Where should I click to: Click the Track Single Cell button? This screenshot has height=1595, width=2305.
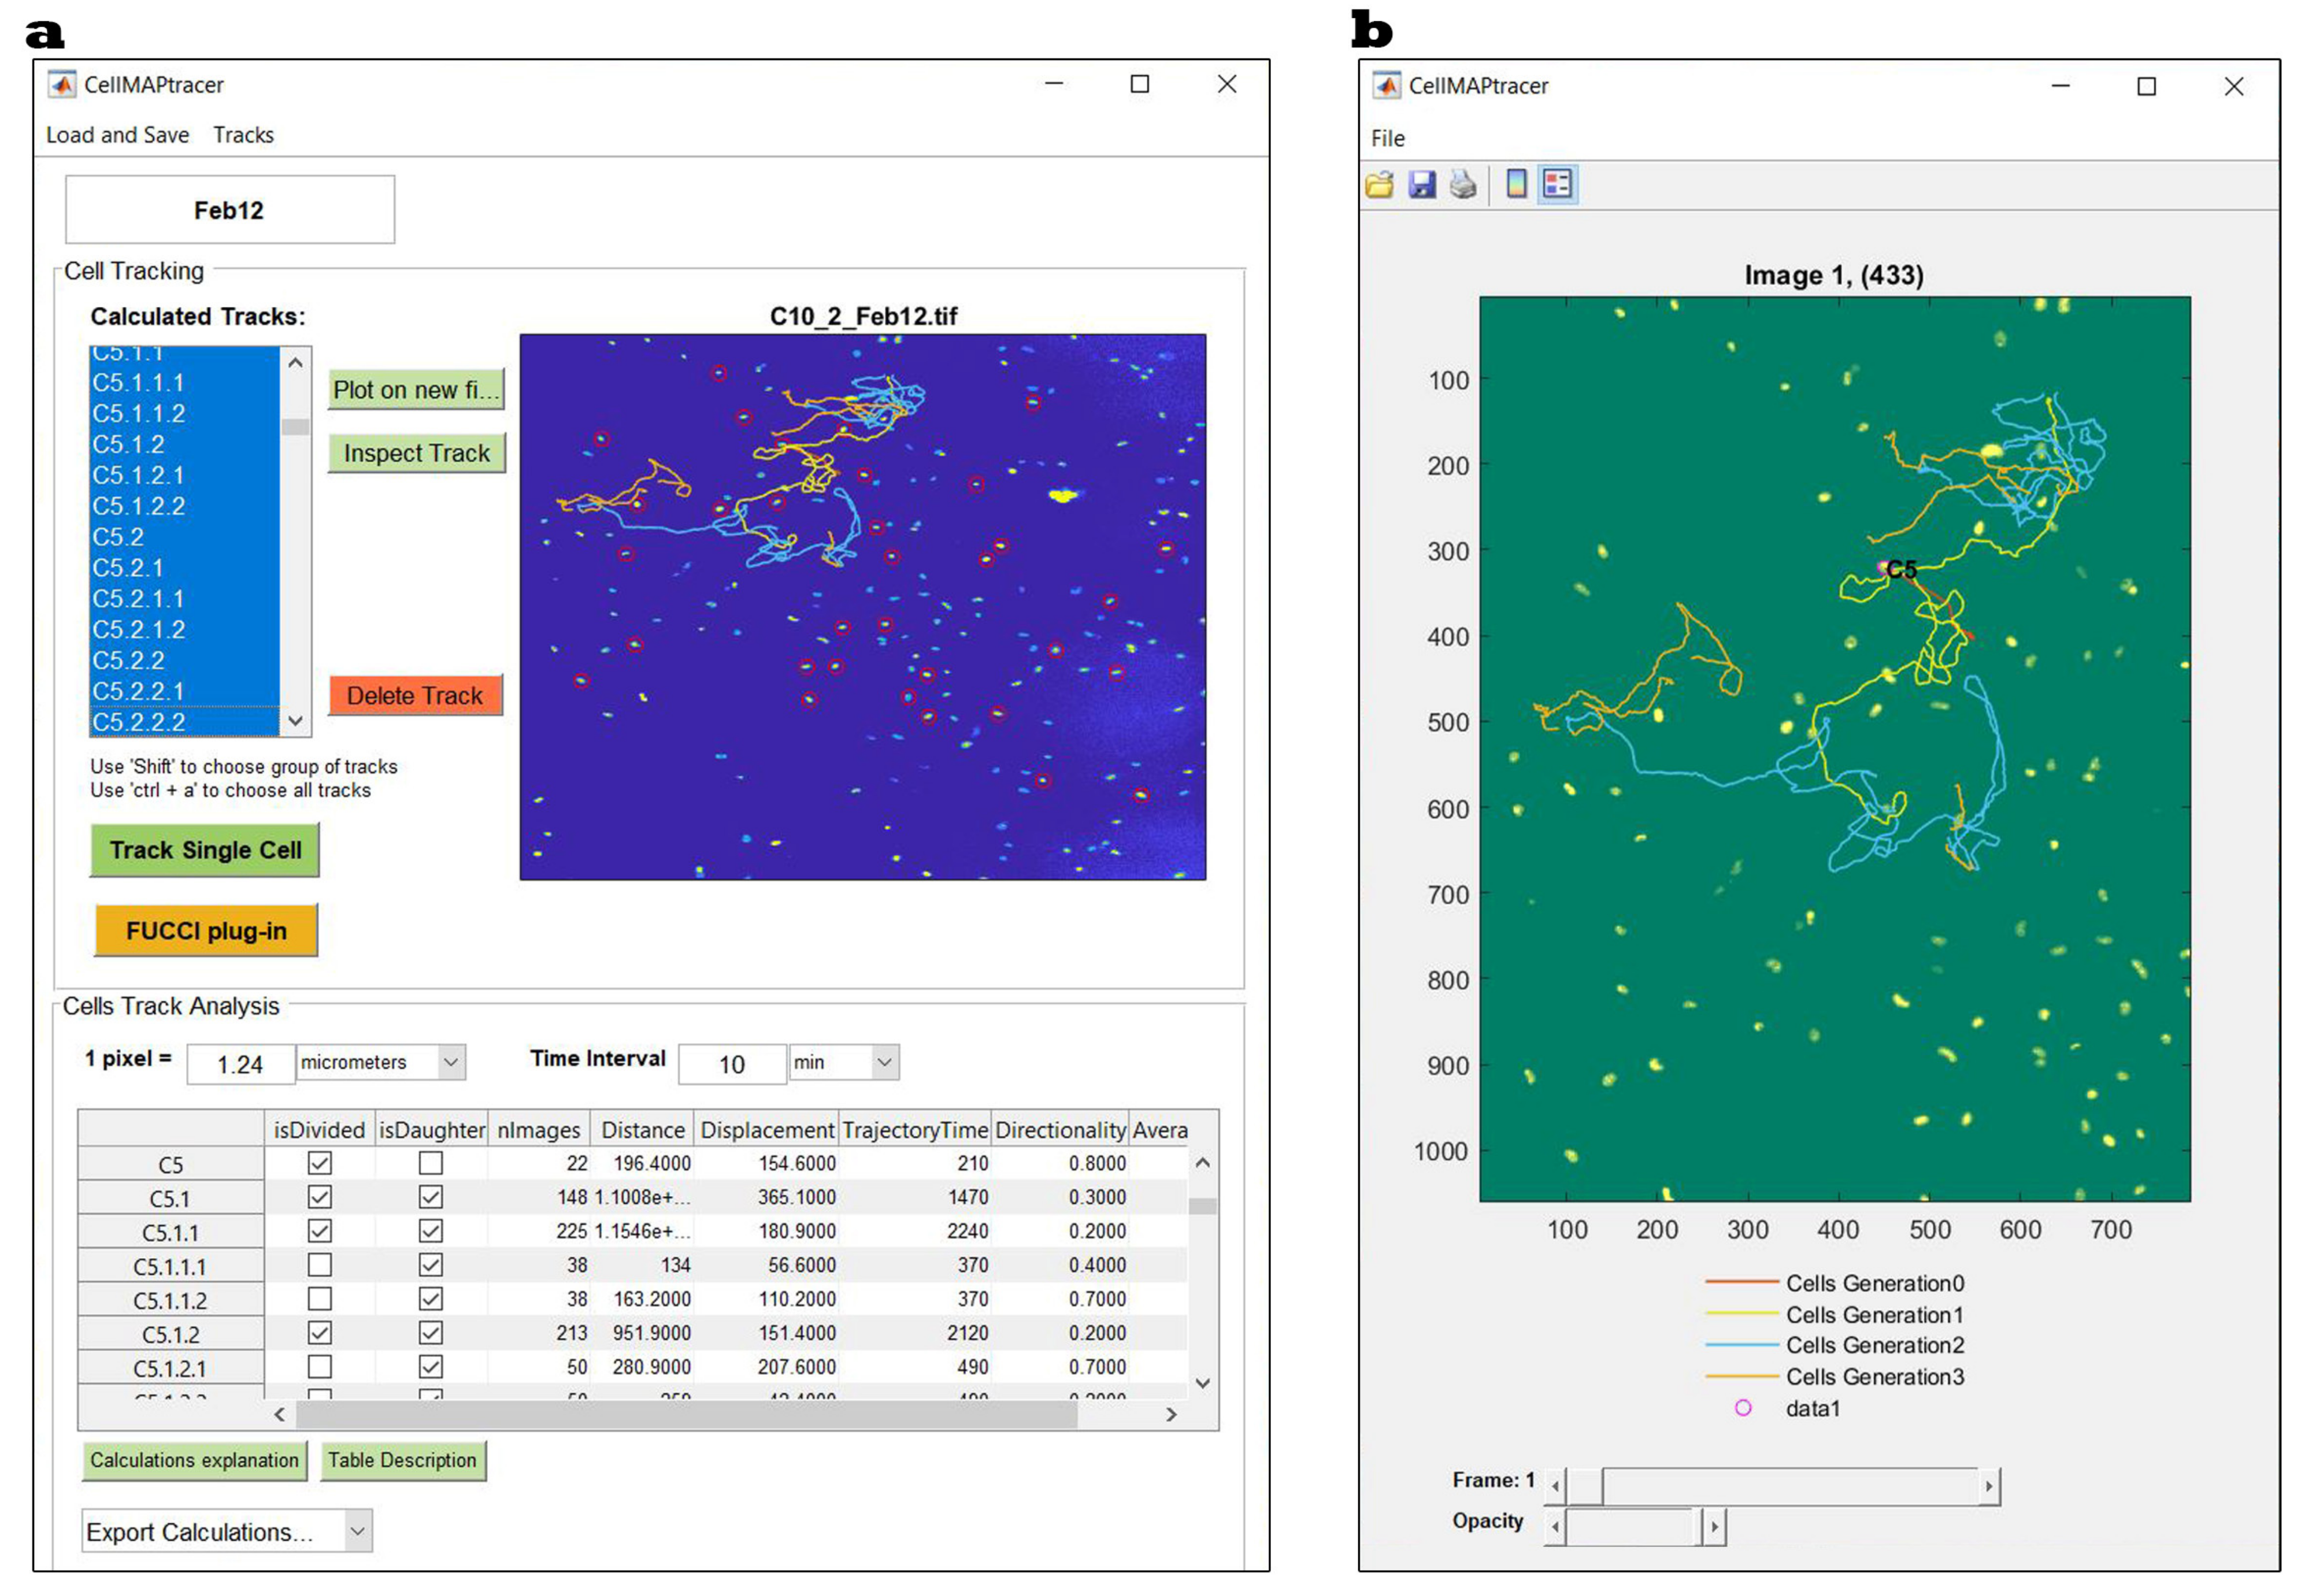click(x=205, y=851)
